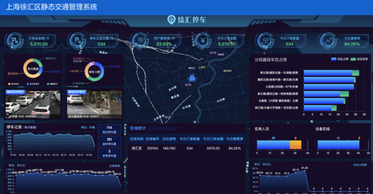The width and height of the screenshot is (373, 194).
Task: Click the 在岗人员 section heading
Action: [x=262, y=129]
